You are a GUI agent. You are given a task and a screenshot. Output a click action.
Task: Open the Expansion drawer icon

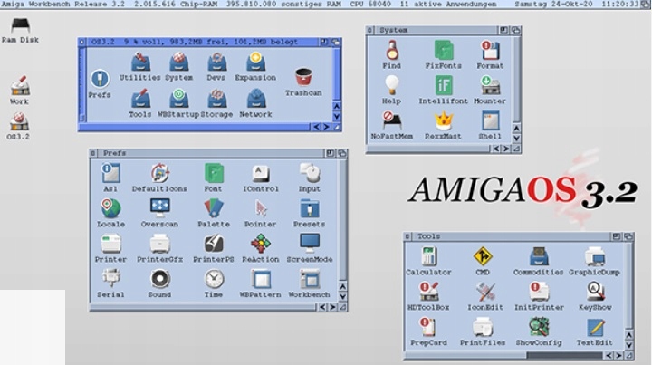tap(255, 62)
